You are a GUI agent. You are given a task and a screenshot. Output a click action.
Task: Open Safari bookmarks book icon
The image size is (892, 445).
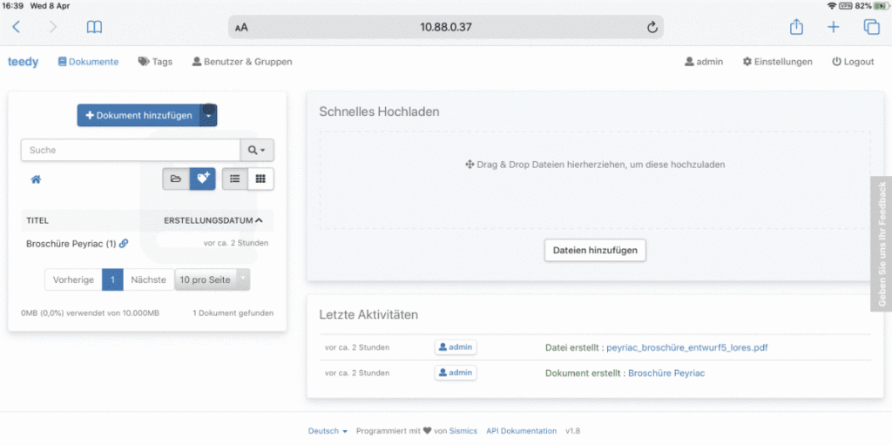pos(94,27)
